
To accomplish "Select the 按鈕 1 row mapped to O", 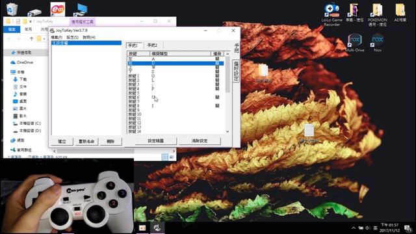I will 175,76.
